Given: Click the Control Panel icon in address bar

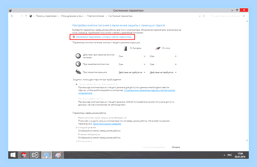Looking at the screenshot, I should [31, 16].
